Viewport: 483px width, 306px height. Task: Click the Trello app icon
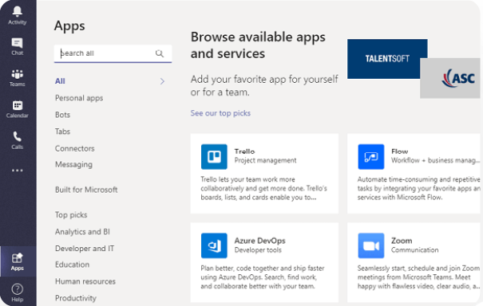coord(214,156)
